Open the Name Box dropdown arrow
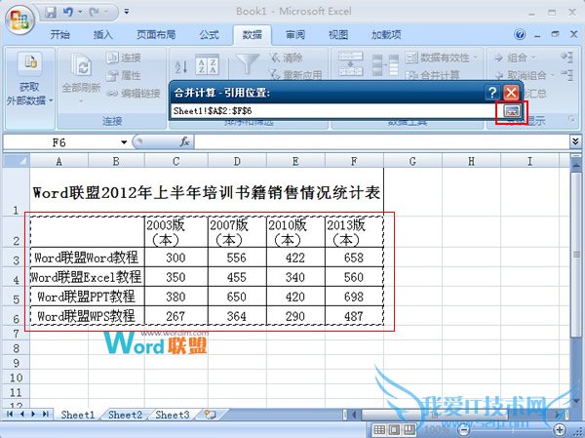 [124, 142]
